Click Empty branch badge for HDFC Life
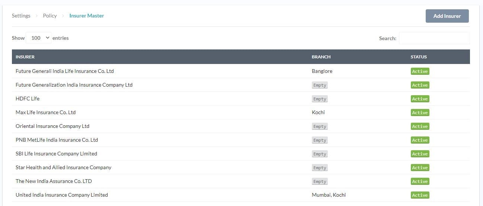 pyautogui.click(x=320, y=99)
